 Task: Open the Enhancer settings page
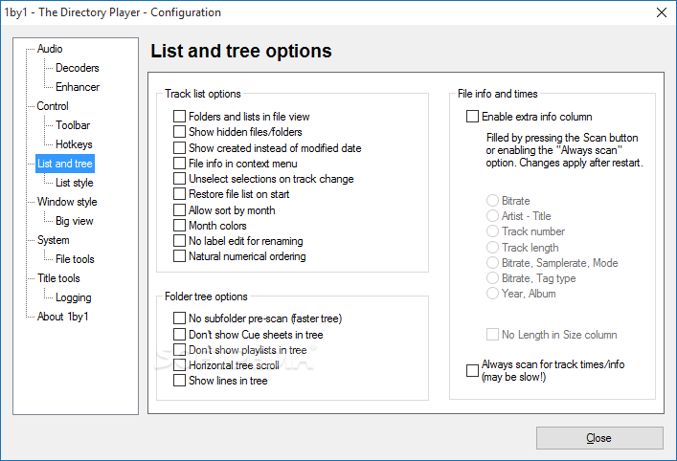78,87
